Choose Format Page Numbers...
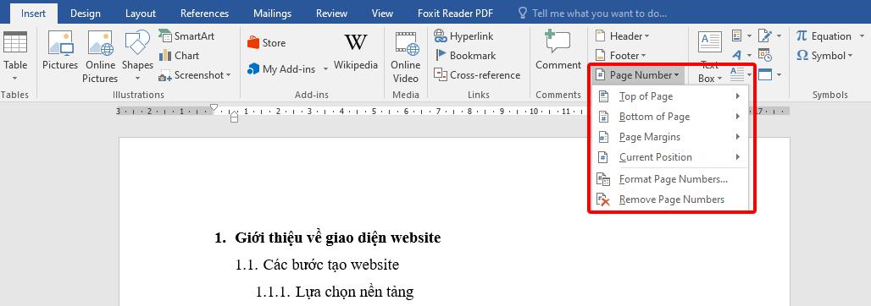The height and width of the screenshot is (306, 871). pyautogui.click(x=671, y=179)
